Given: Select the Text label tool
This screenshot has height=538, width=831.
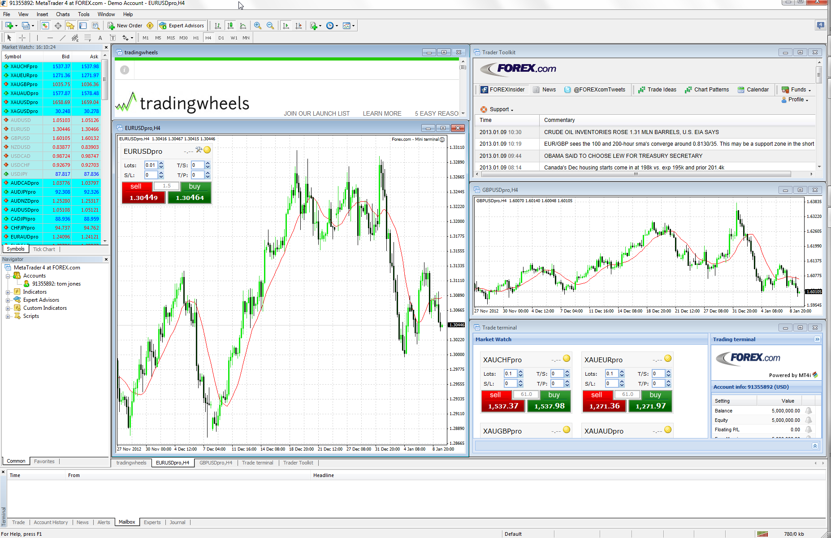Looking at the screenshot, I should (x=100, y=38).
